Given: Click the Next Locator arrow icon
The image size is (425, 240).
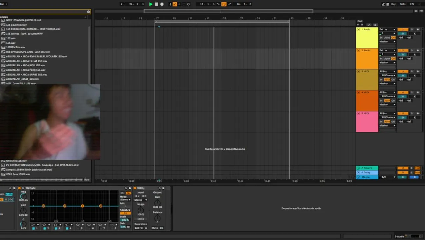Looking at the screenshot, I should pos(362,25).
